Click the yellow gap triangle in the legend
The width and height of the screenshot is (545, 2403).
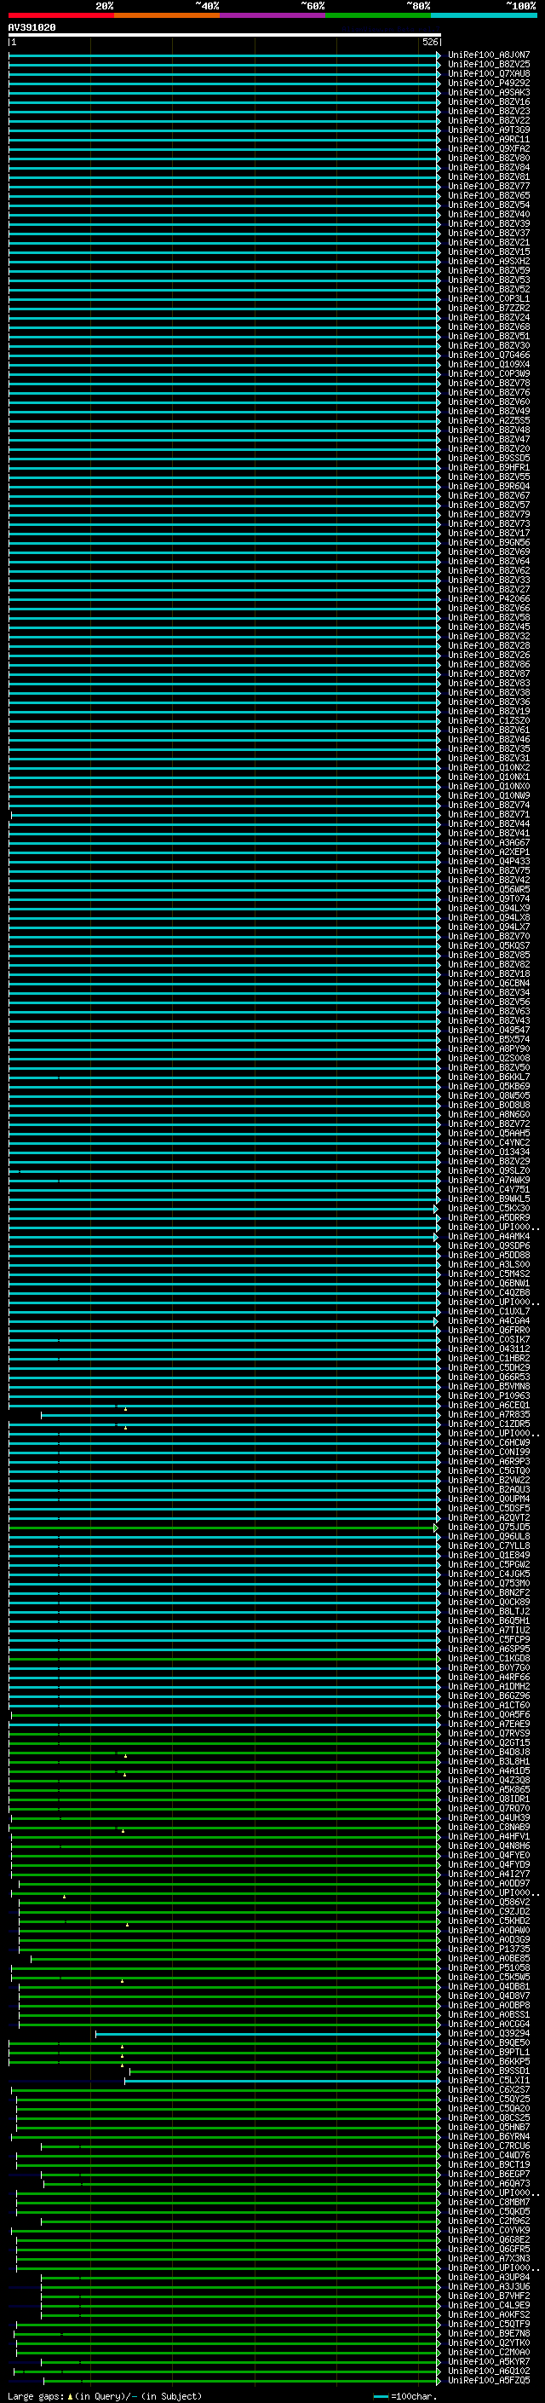[x=70, y=2396]
